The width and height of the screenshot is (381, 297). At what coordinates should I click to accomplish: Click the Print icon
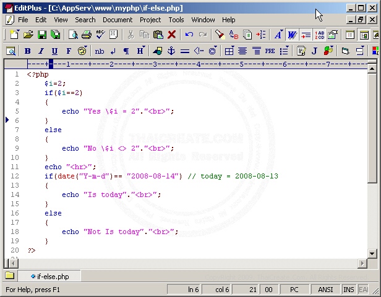coord(87,35)
